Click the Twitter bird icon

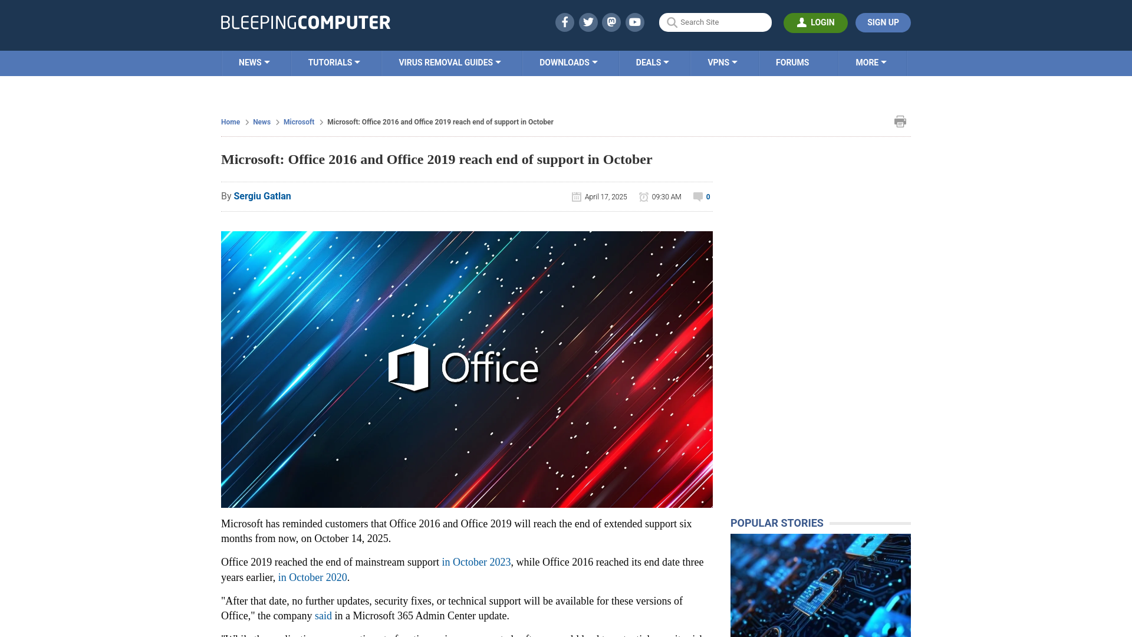(x=588, y=22)
